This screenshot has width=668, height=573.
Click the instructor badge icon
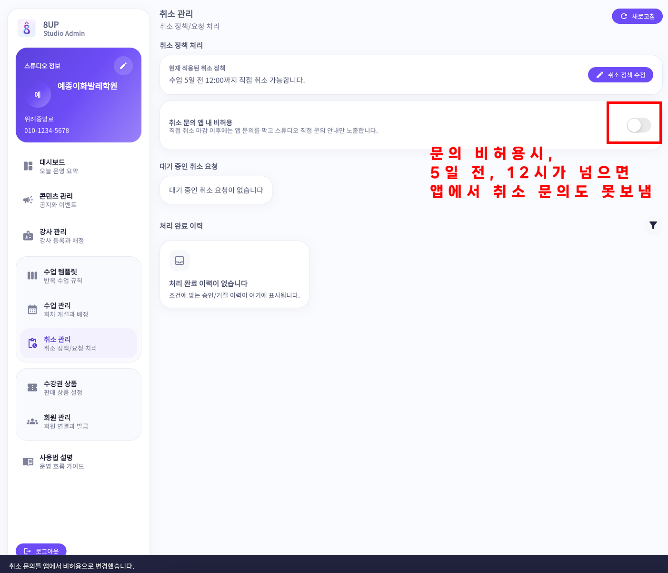pos(28,236)
